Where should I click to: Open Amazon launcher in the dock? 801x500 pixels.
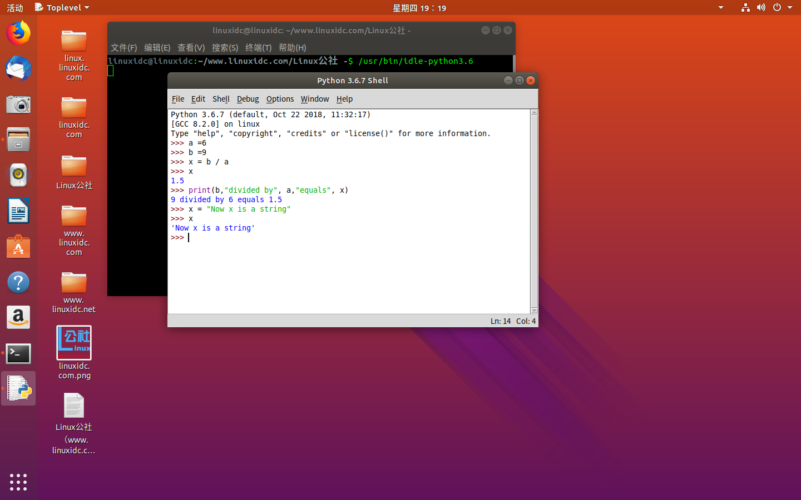18,318
